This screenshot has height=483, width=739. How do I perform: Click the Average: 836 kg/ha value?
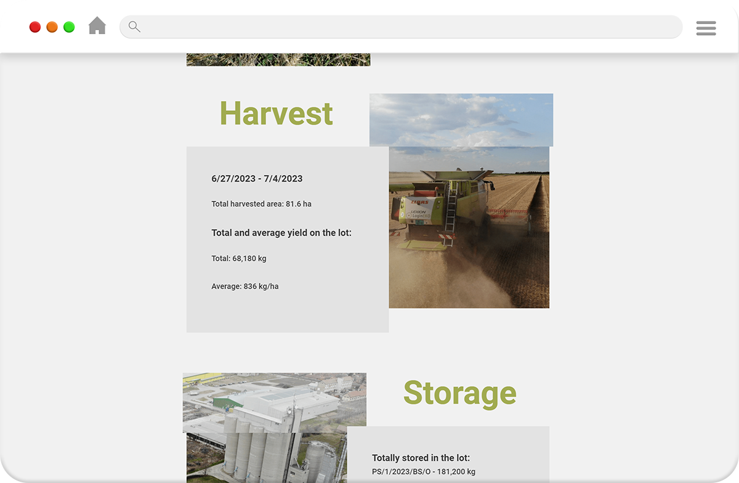pyautogui.click(x=245, y=286)
